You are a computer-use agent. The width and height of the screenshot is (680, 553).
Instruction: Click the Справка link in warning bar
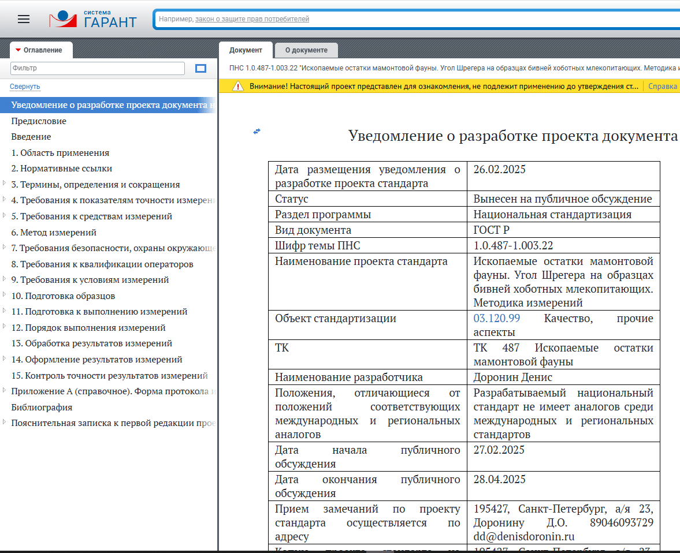[662, 87]
